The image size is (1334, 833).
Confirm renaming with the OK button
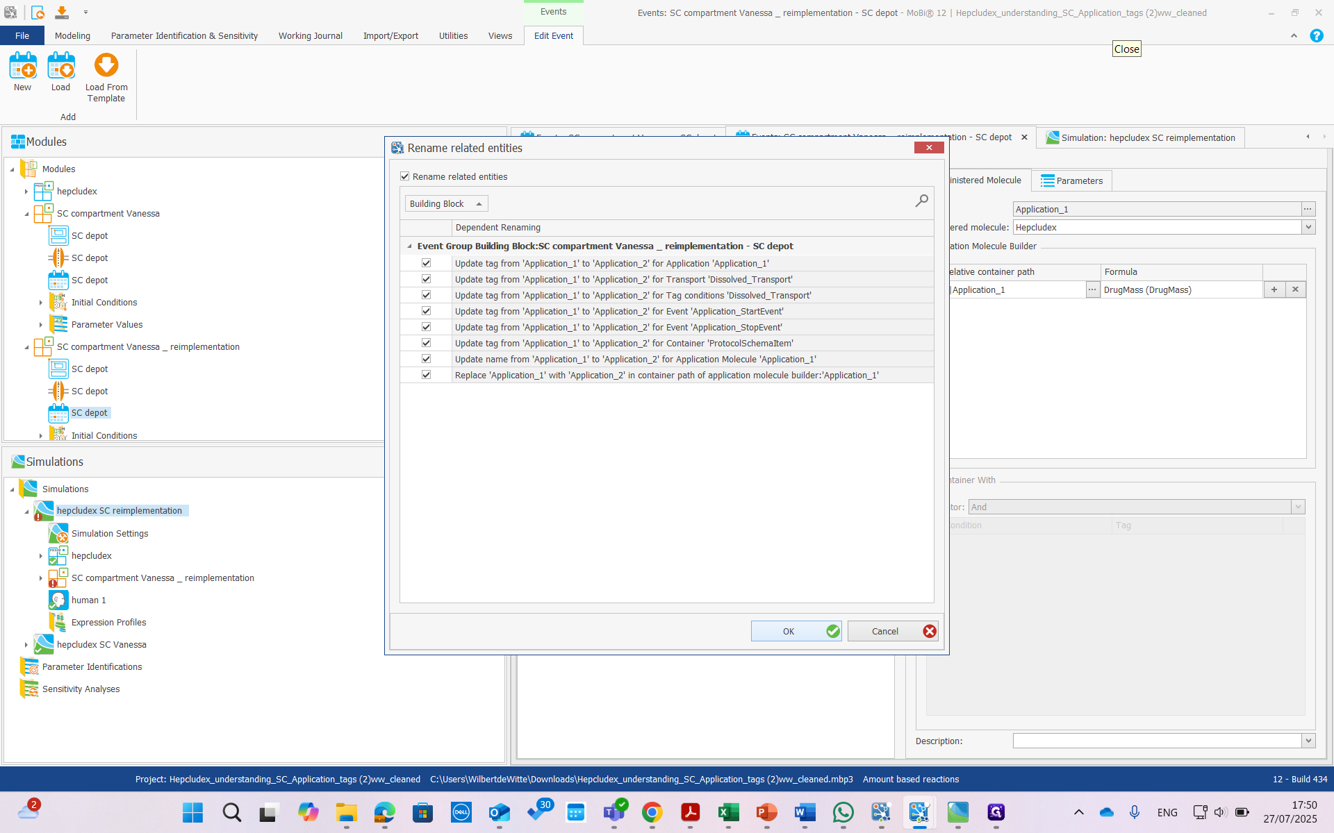(796, 631)
